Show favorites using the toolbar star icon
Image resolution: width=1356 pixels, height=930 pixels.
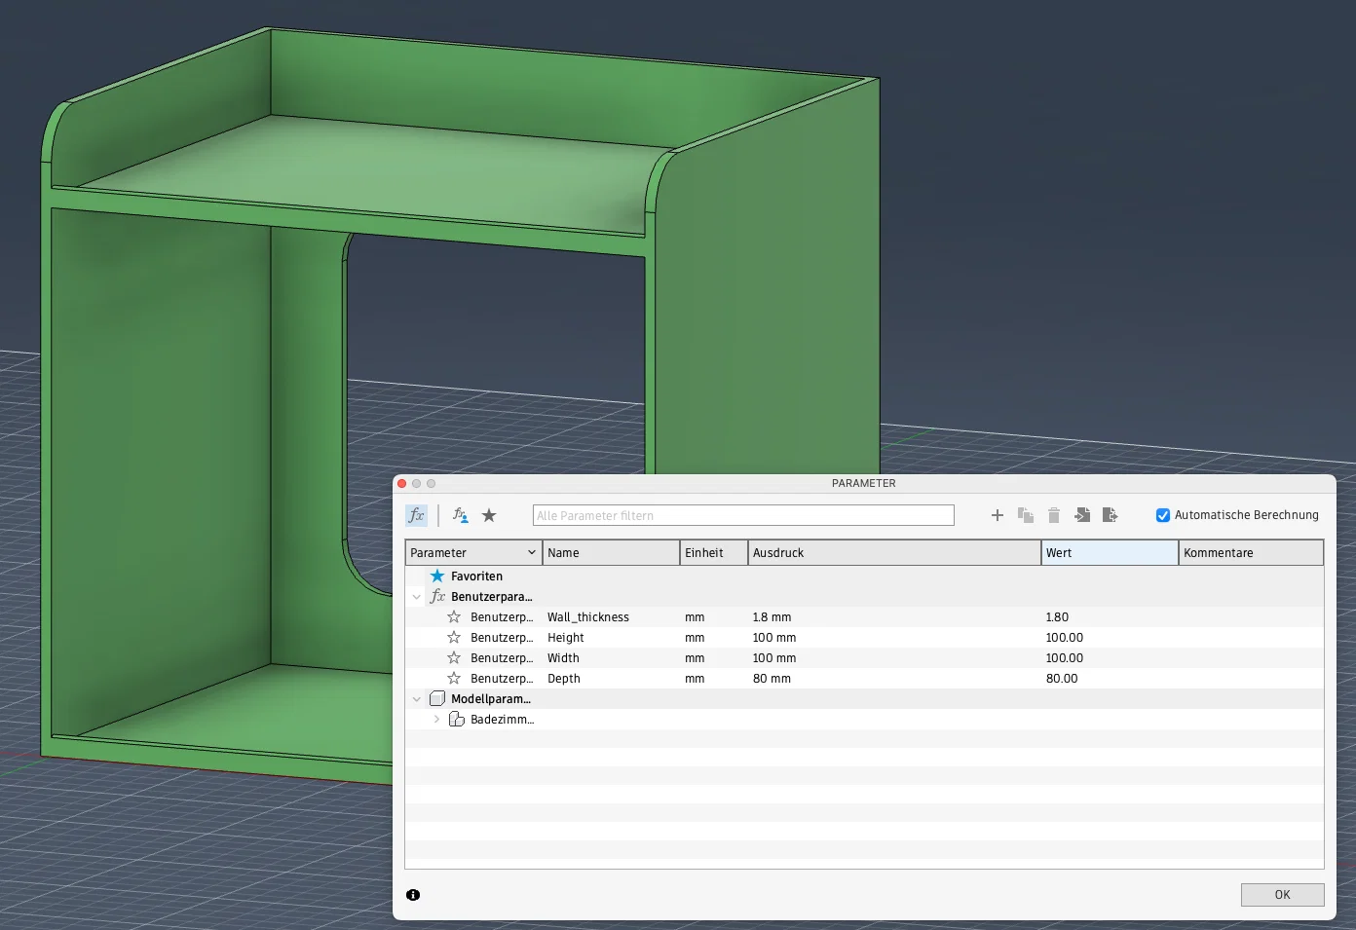(489, 515)
